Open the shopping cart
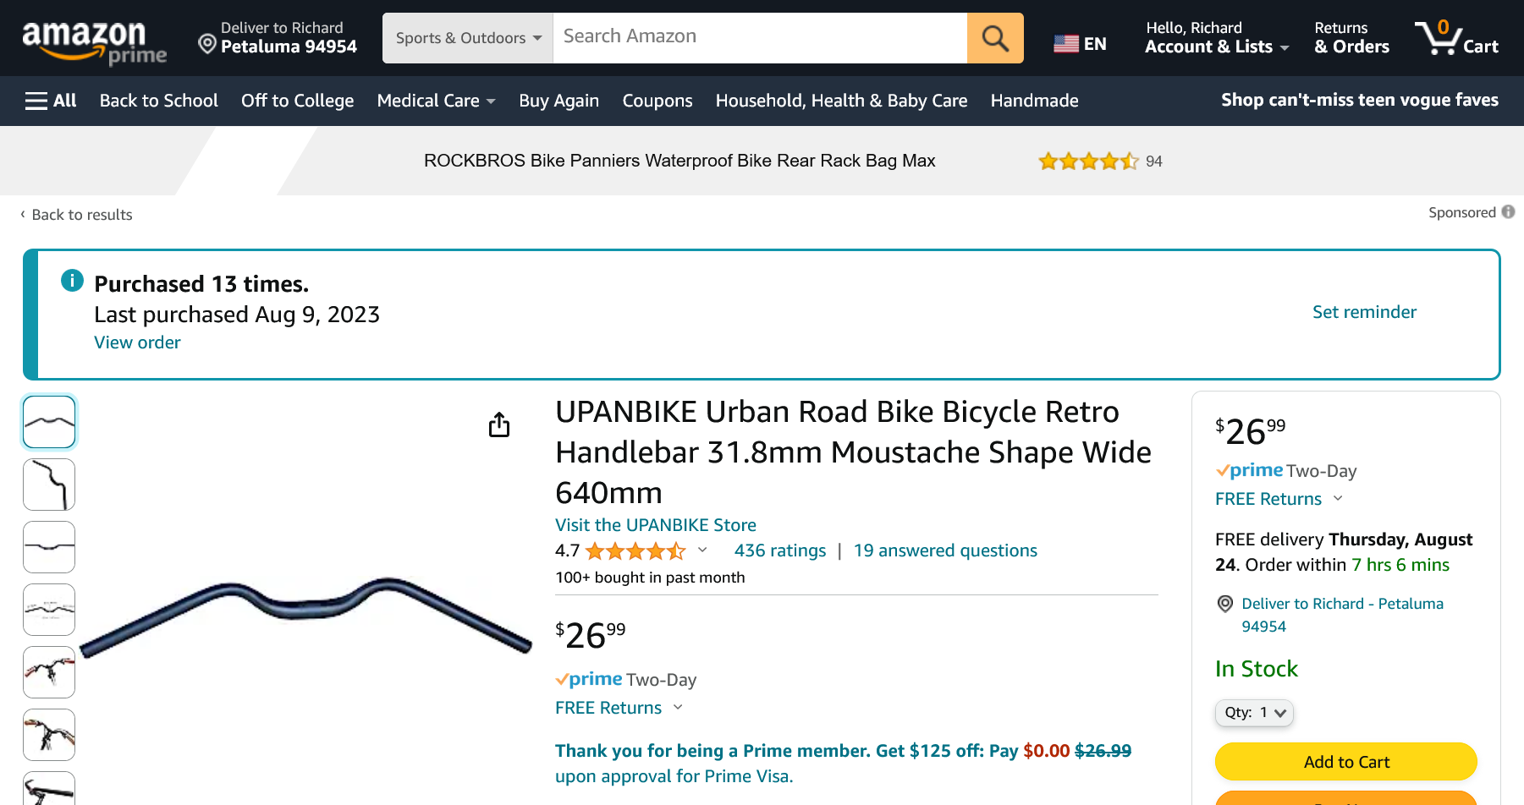The image size is (1524, 805). [1456, 38]
